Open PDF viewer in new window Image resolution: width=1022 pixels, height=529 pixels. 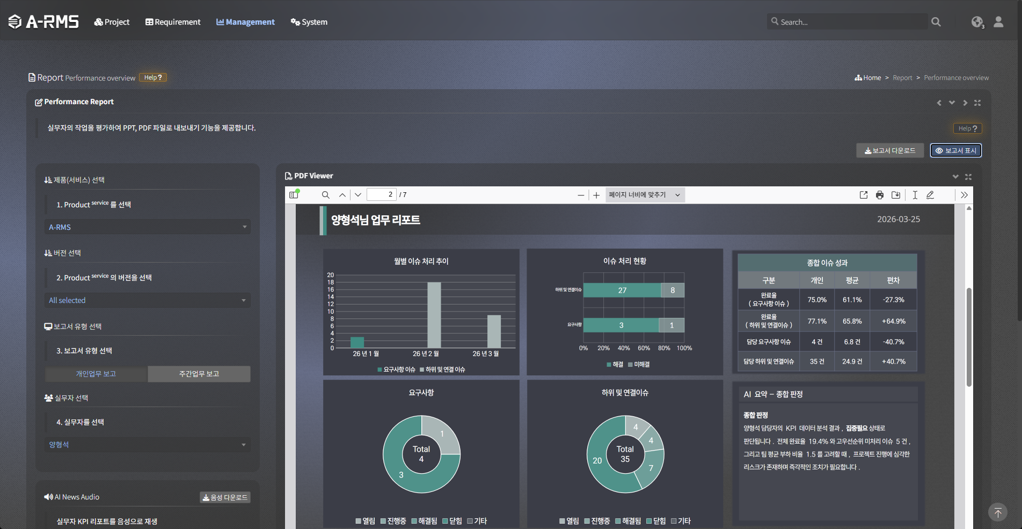click(863, 195)
